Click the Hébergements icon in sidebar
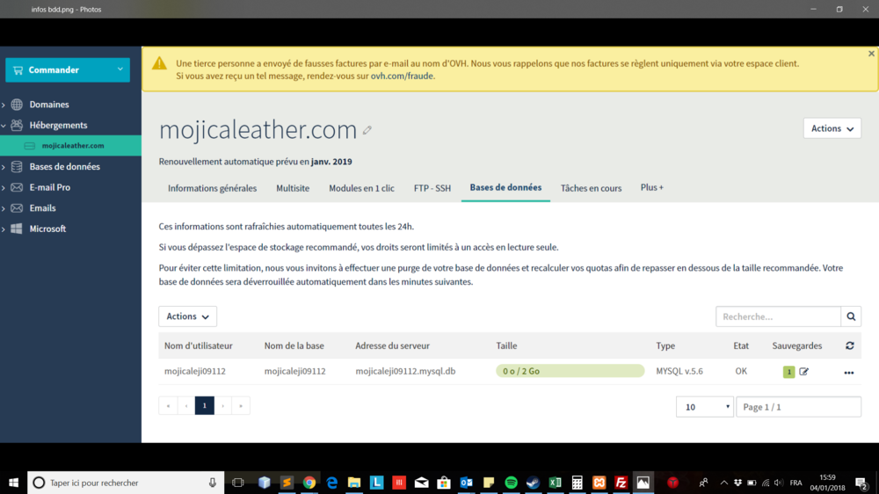Viewport: 879px width, 494px height. (17, 125)
